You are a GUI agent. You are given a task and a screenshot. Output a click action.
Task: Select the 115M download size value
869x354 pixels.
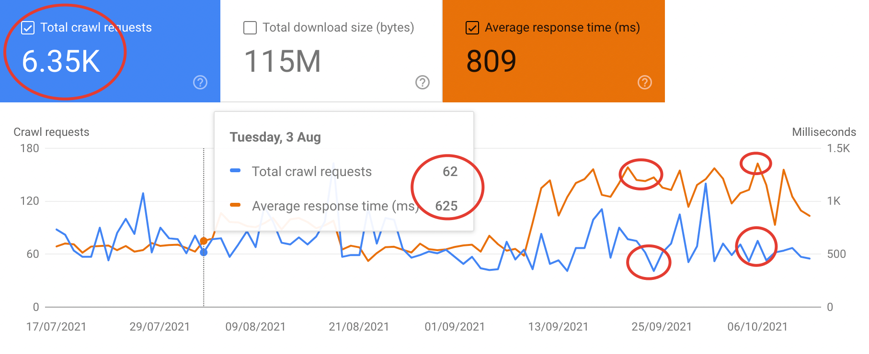tap(283, 61)
